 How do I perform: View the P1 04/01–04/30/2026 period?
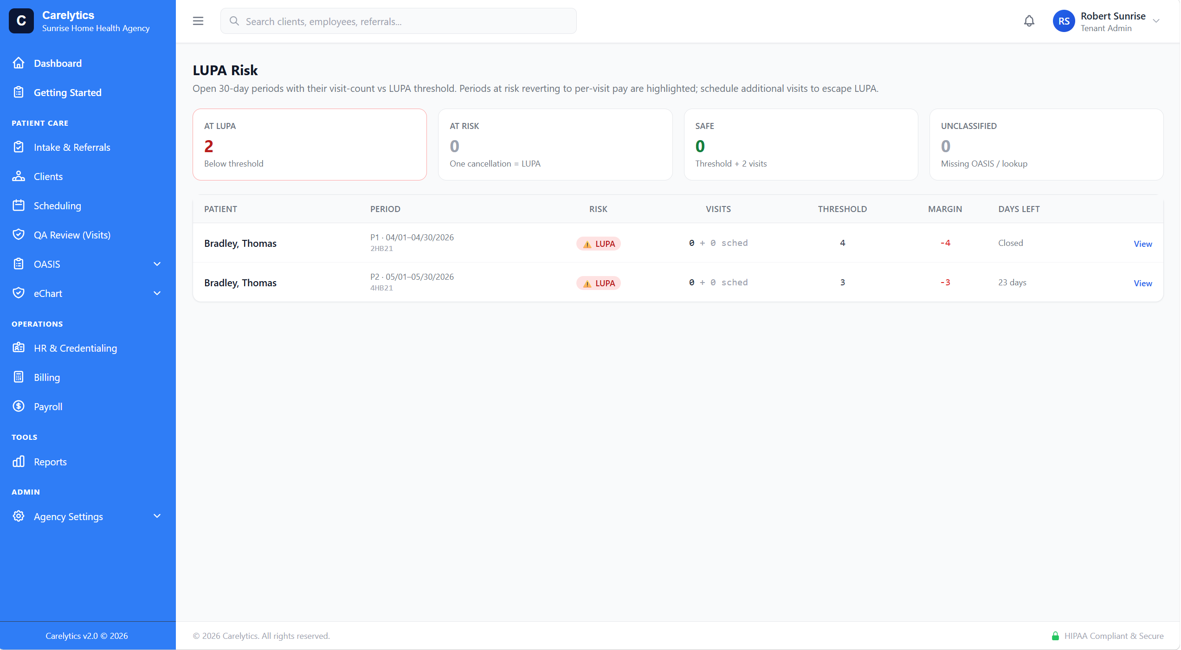coord(1143,244)
